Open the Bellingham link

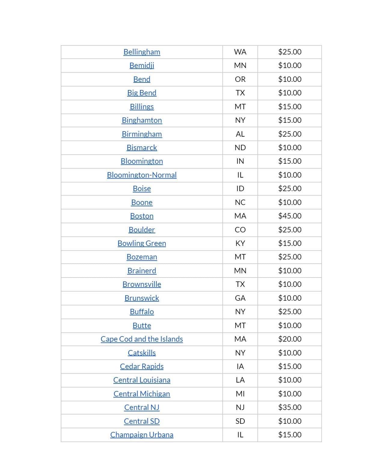(142, 52)
